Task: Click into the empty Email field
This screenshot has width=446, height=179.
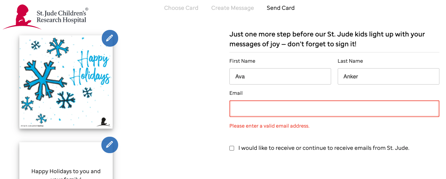Action: 334,109
